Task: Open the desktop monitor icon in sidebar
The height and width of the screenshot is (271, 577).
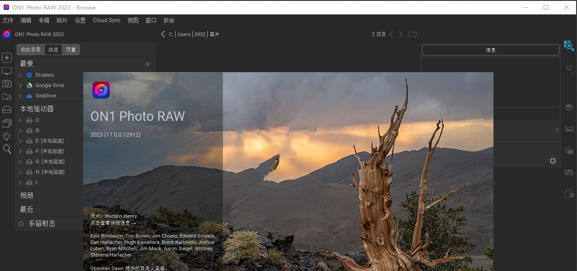Action: coord(7,71)
